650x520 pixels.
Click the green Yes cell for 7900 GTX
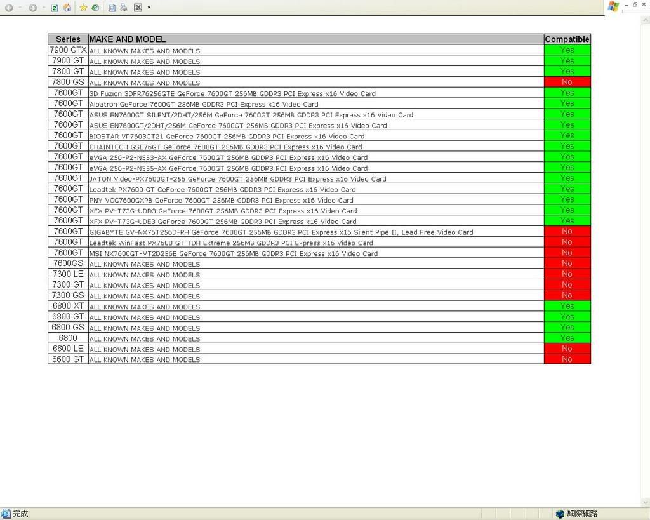[x=567, y=50]
